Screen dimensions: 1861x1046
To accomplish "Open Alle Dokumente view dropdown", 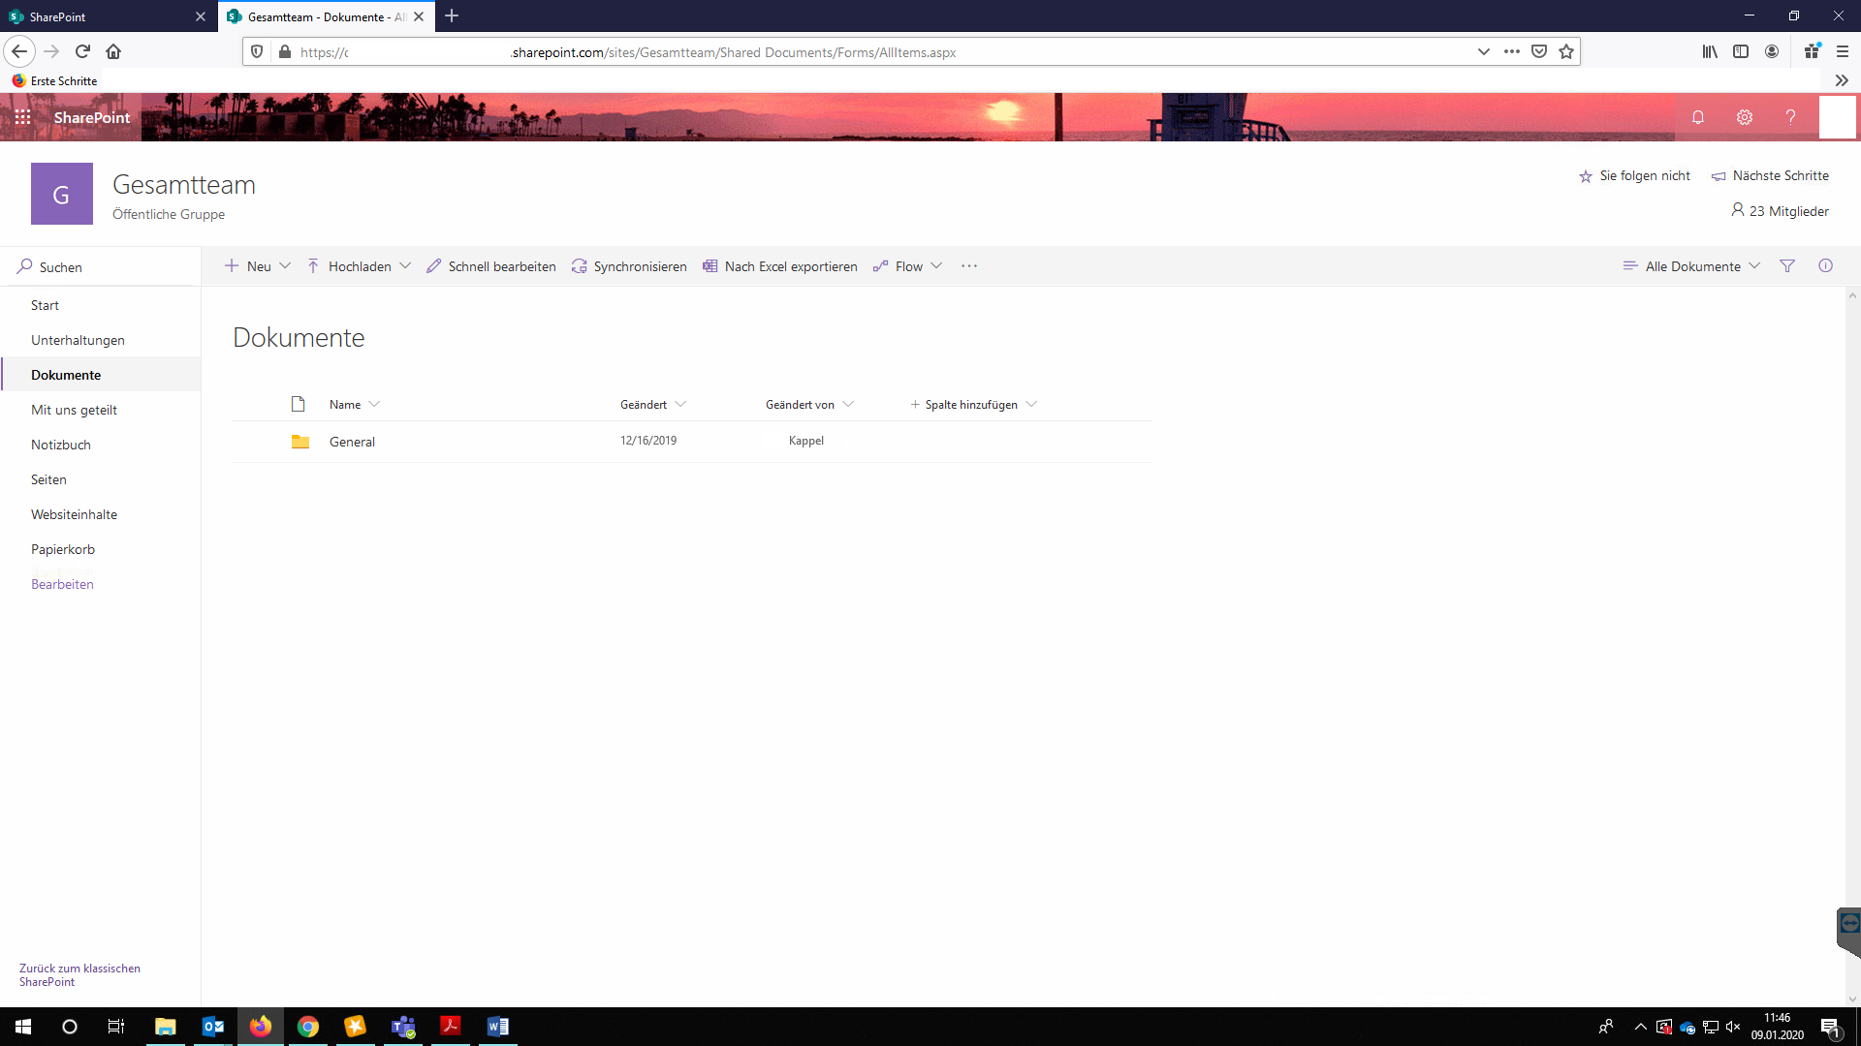I will click(1692, 266).
